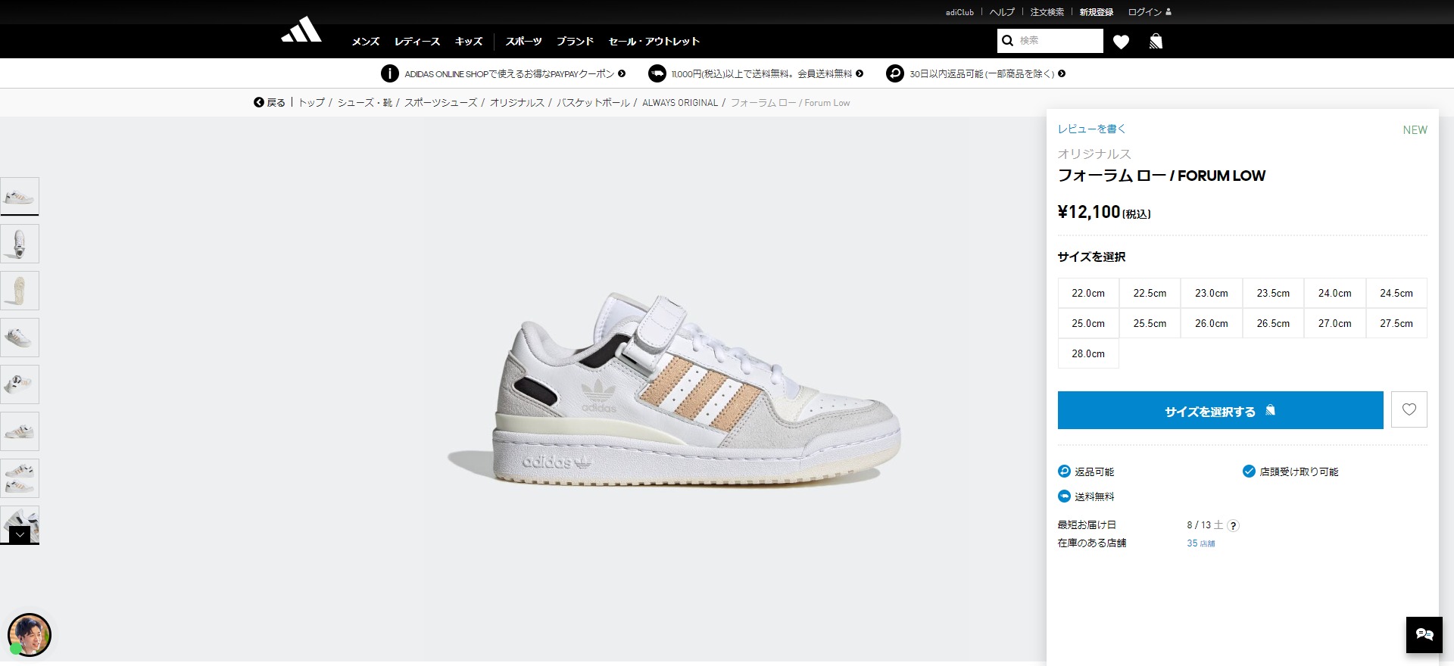Go to ALWAYS ORIGINAL breadcrumb
1454x666 pixels.
[x=680, y=103]
